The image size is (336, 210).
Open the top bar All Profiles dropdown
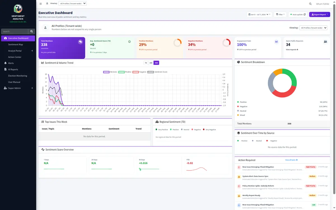tap(73, 4)
